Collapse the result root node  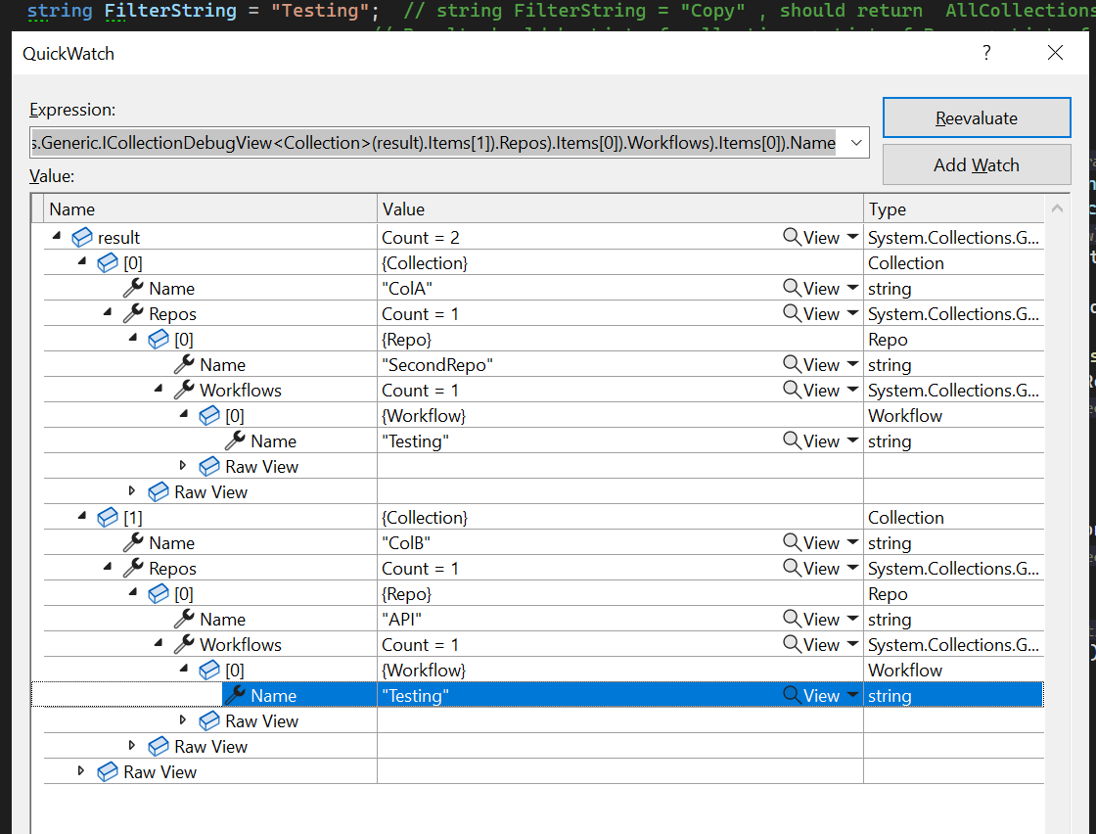(57, 236)
